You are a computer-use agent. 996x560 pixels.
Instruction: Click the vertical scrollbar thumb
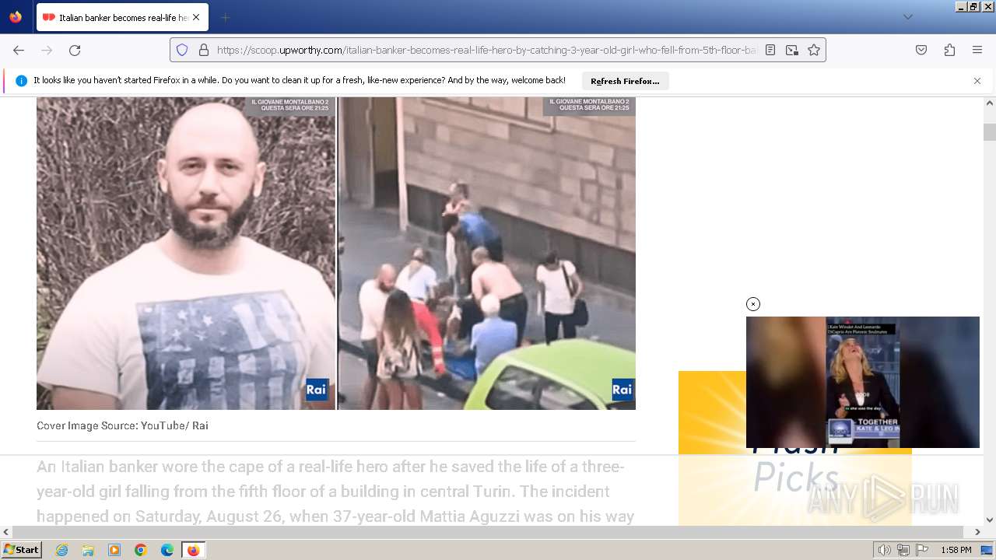(x=990, y=132)
